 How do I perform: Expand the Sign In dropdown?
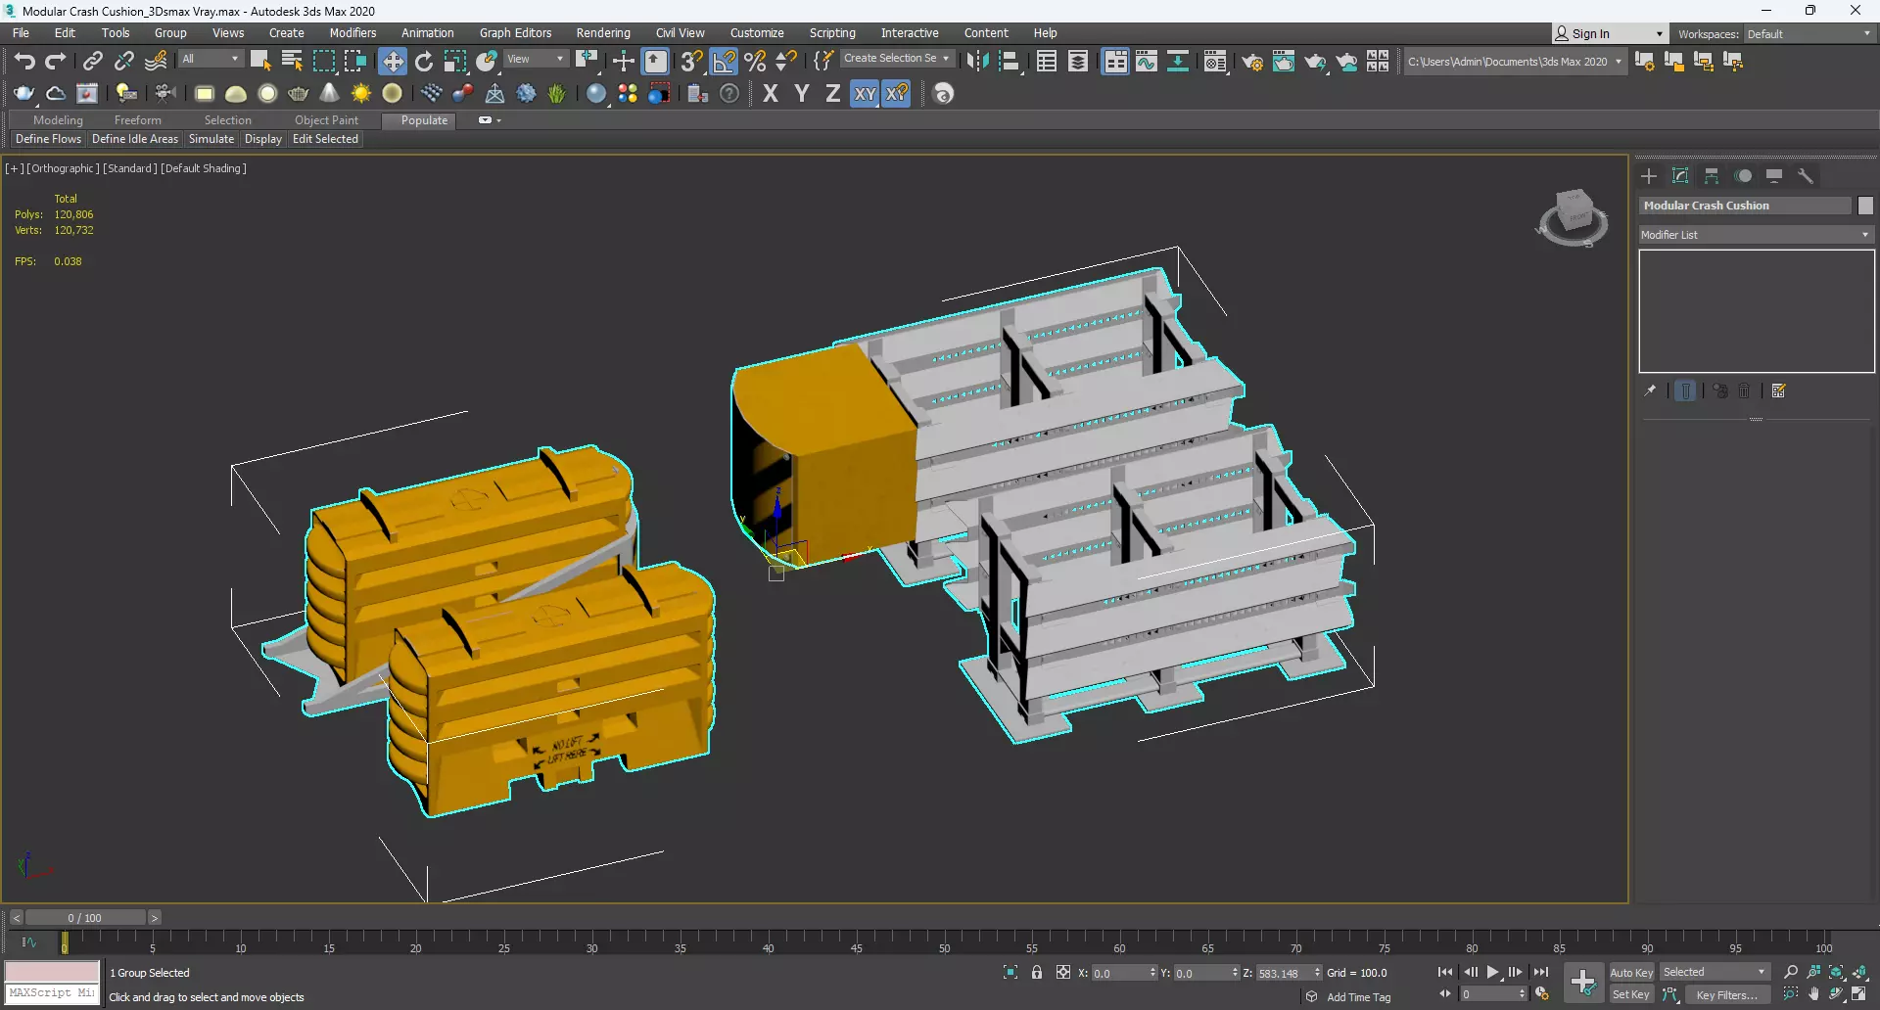pos(1659,34)
